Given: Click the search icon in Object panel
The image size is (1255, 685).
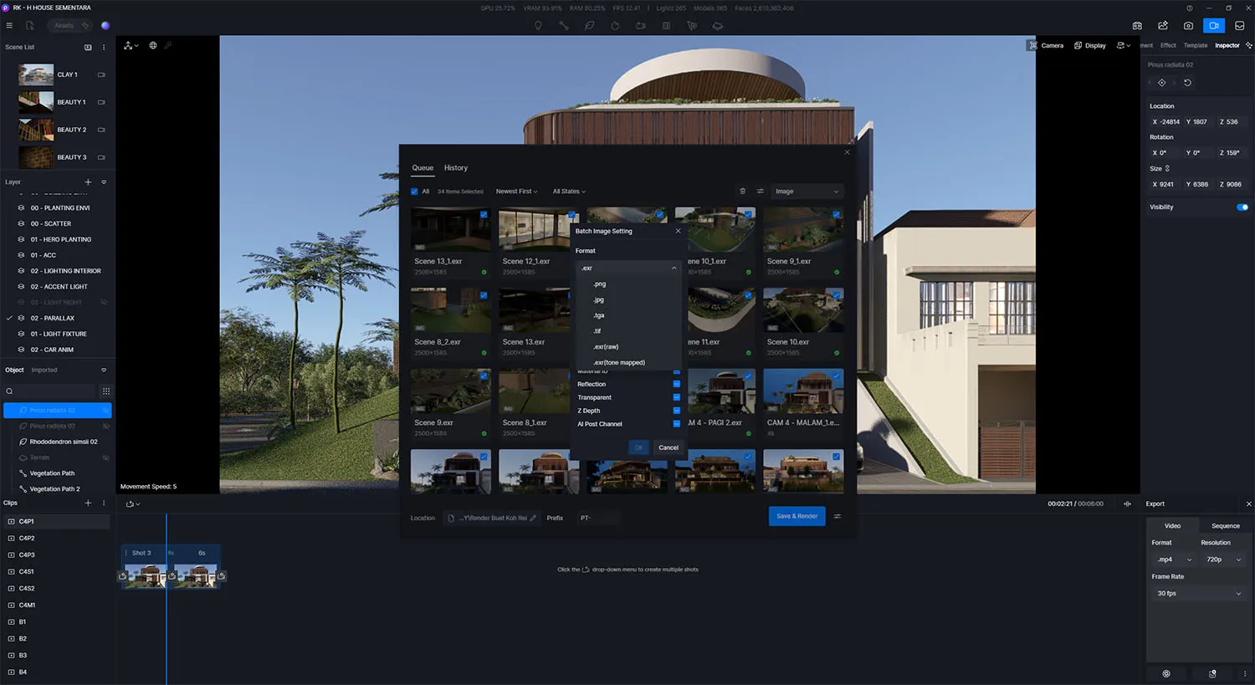Looking at the screenshot, I should 9,391.
